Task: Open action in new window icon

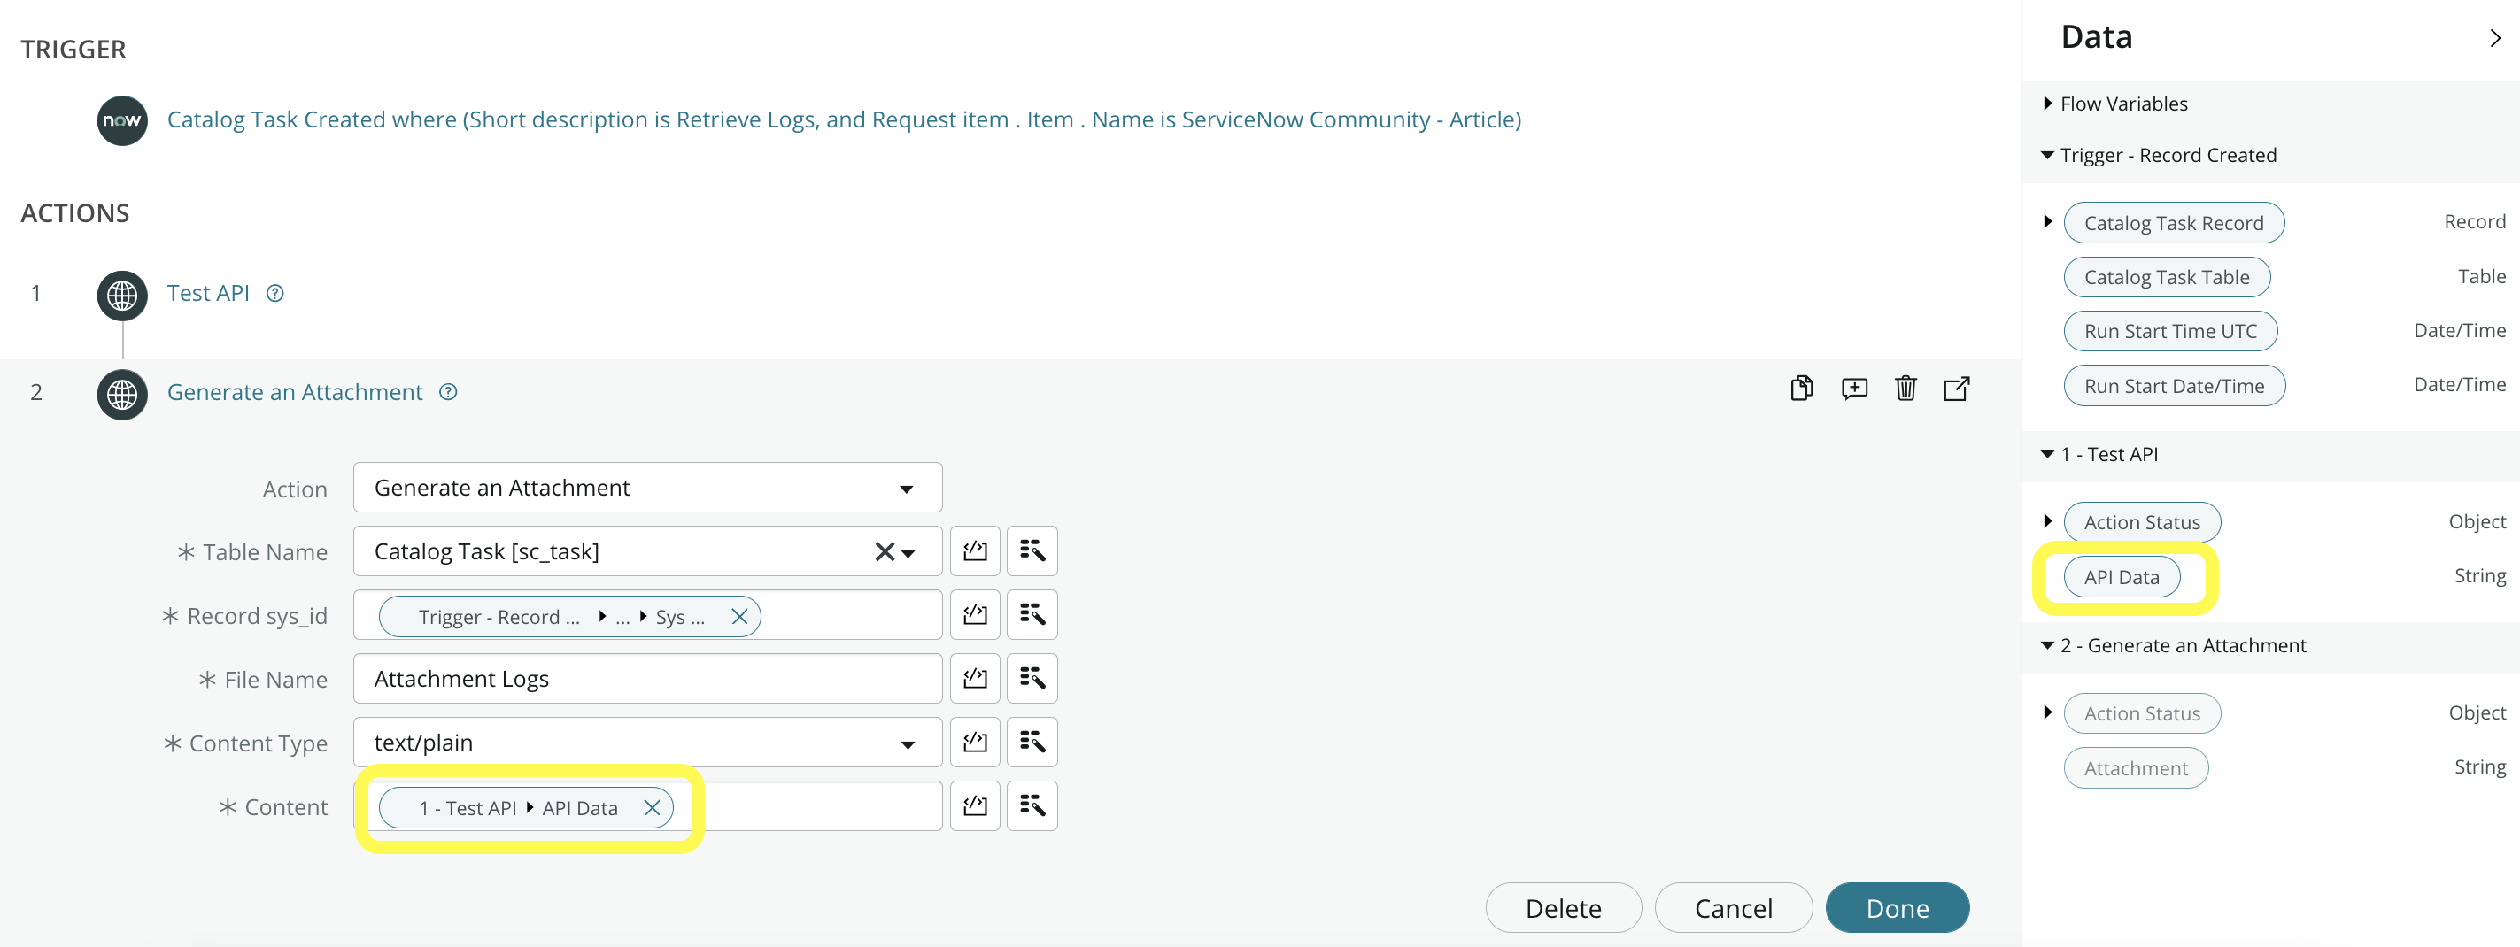Action: click(1957, 389)
